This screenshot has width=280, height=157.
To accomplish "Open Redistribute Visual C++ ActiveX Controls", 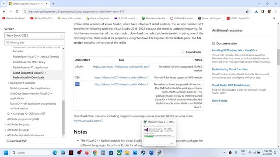I will (x=36, y=57).
